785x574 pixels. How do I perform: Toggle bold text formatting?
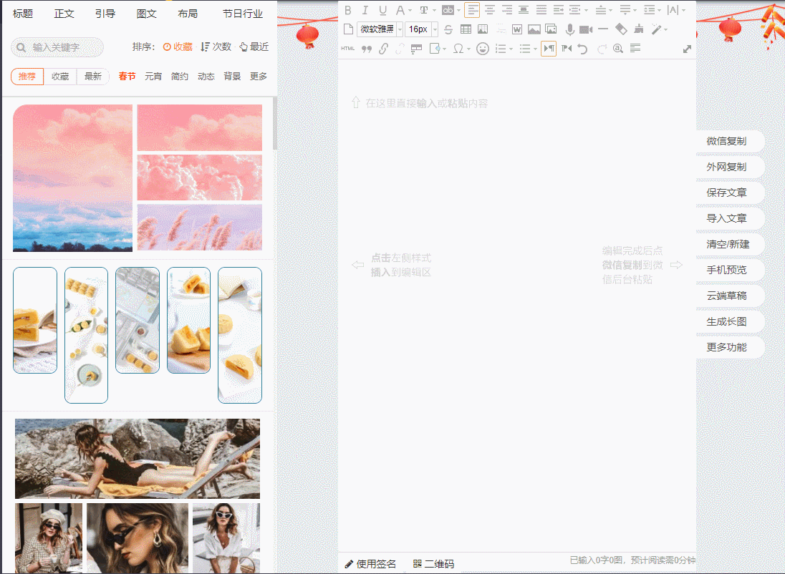[348, 10]
